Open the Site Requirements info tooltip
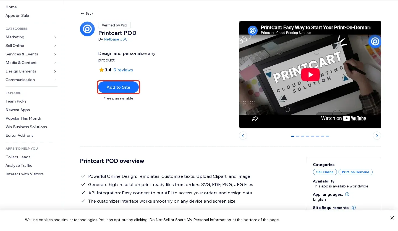 coord(354,208)
